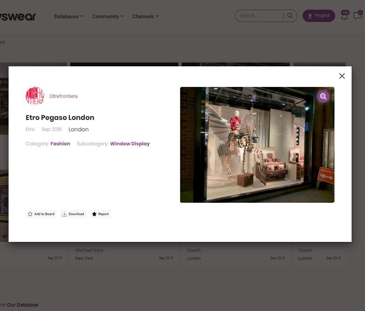Click the search magnifier icon
365x311 pixels.
(290, 15)
